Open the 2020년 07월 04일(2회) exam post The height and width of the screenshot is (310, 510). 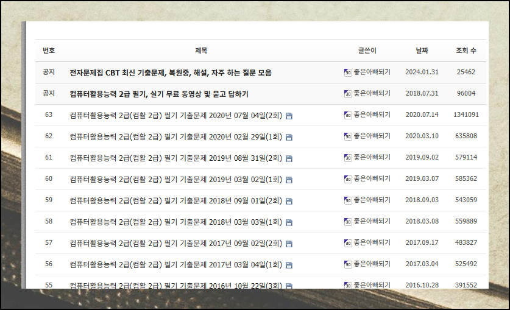[x=175, y=115]
